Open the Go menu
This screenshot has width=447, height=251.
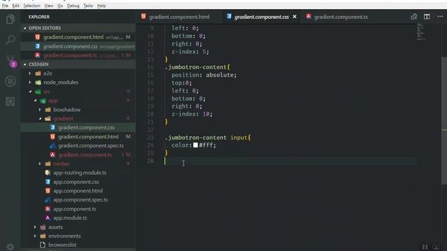[x=60, y=6]
